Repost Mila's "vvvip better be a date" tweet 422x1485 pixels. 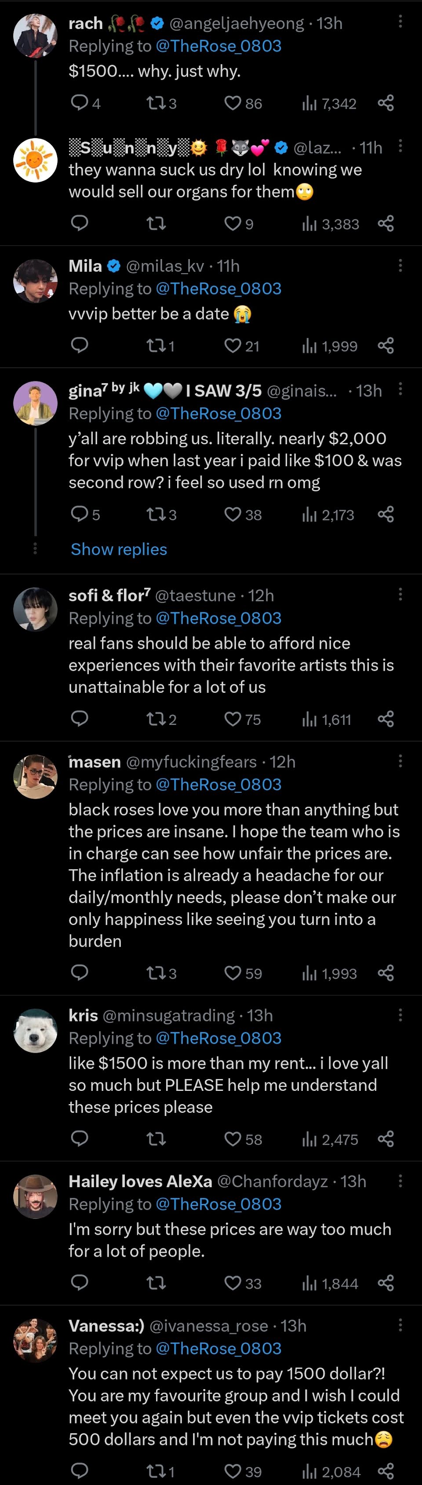pyautogui.click(x=156, y=346)
